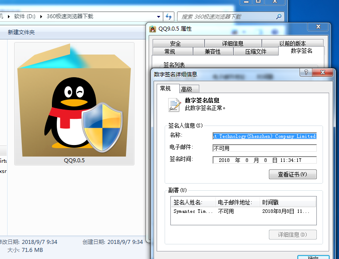Click the QQ penguin icon in properties title bar
Screen dimensions: 339x259
153,29
